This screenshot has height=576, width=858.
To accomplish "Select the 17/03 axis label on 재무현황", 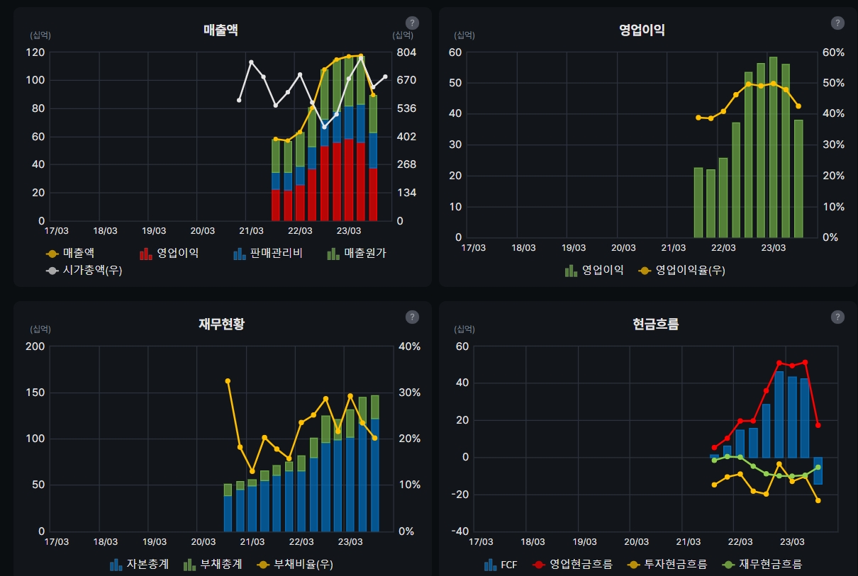I will pyautogui.click(x=56, y=541).
